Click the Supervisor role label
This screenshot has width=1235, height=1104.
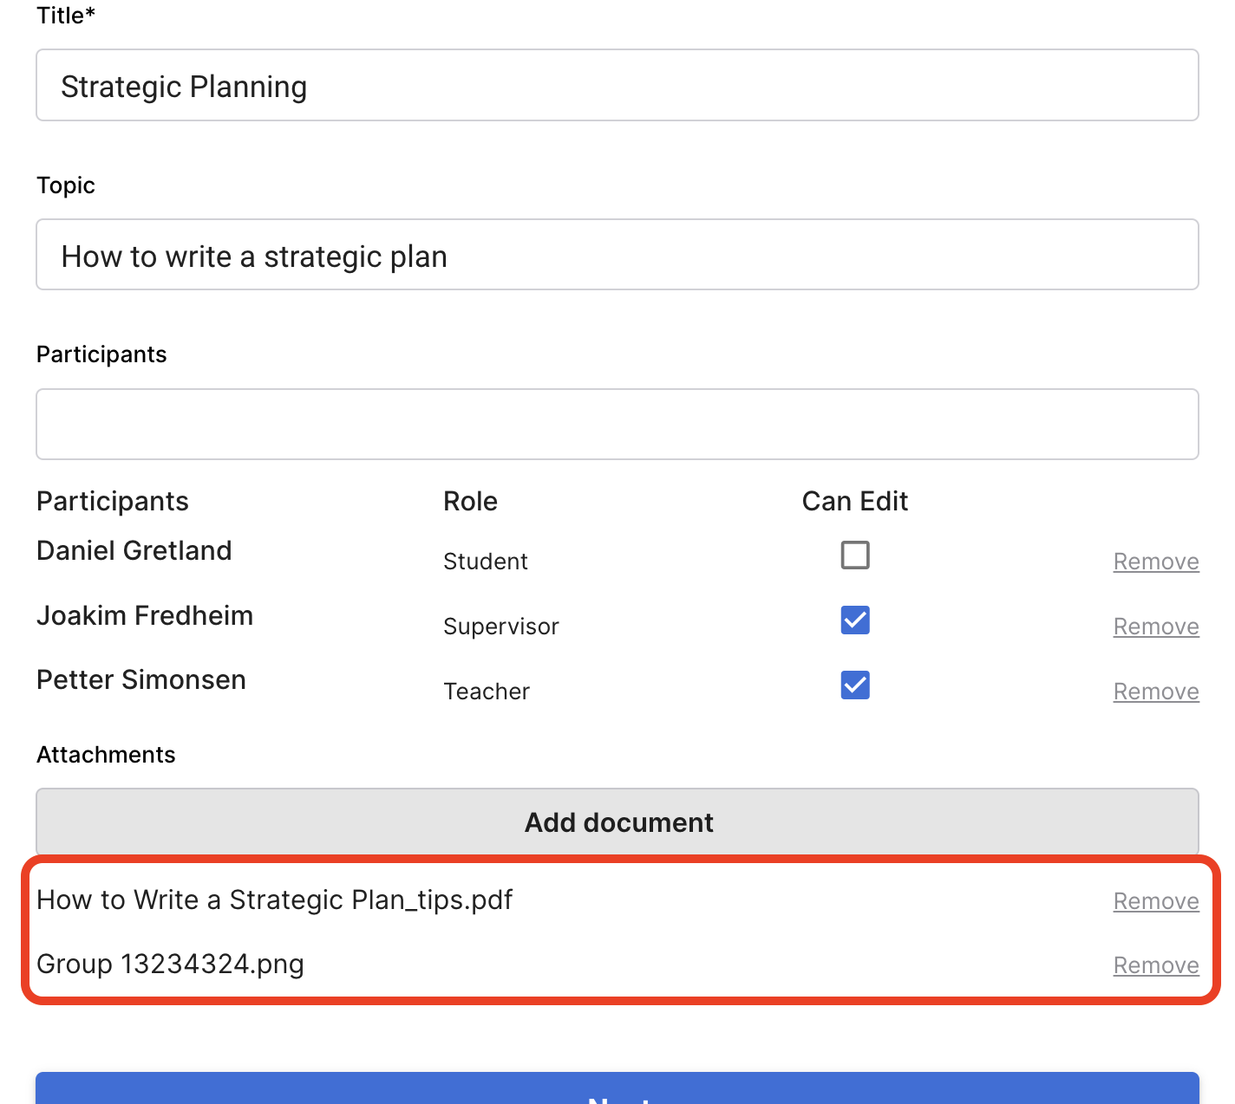click(500, 627)
